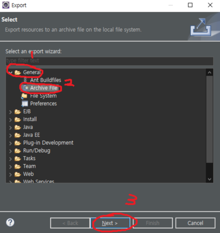The width and height of the screenshot is (220, 233).
Task: Expand the Install category
Action: tap(10, 120)
